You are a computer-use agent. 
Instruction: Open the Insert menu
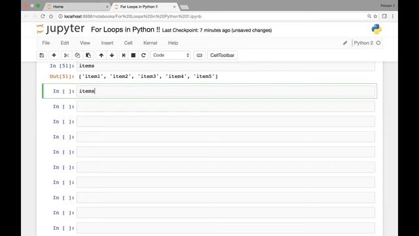tap(107, 43)
